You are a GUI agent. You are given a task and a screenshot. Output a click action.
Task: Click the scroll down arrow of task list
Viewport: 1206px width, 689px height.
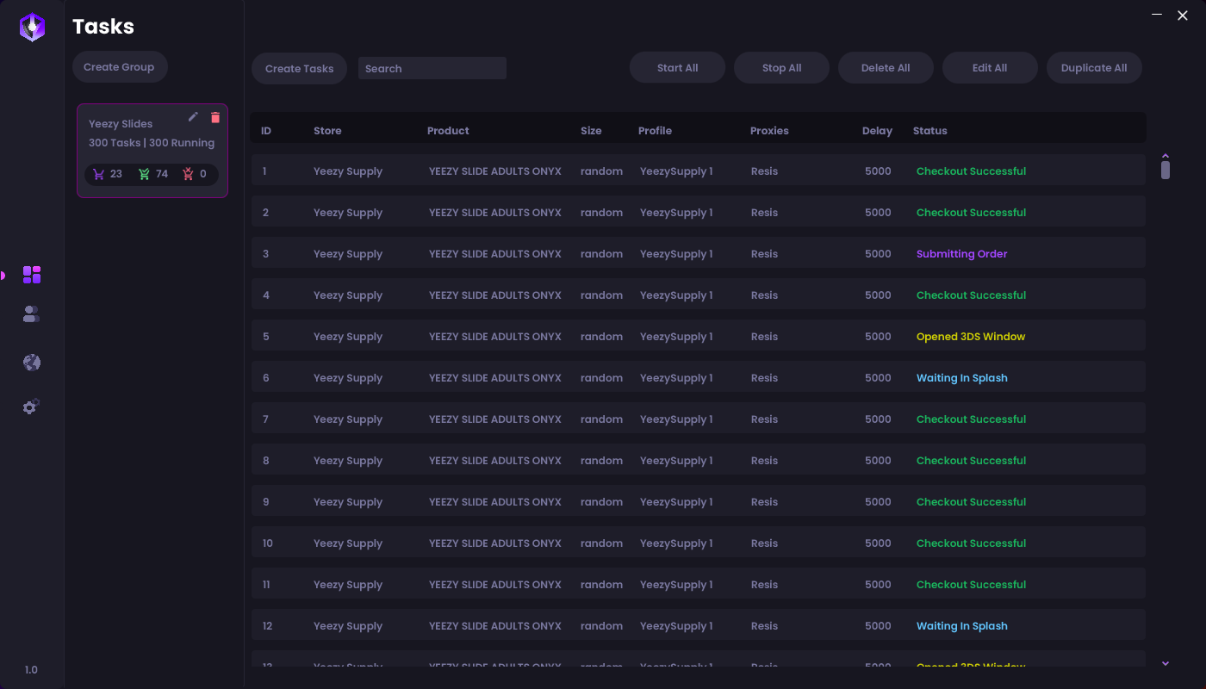[x=1166, y=662]
